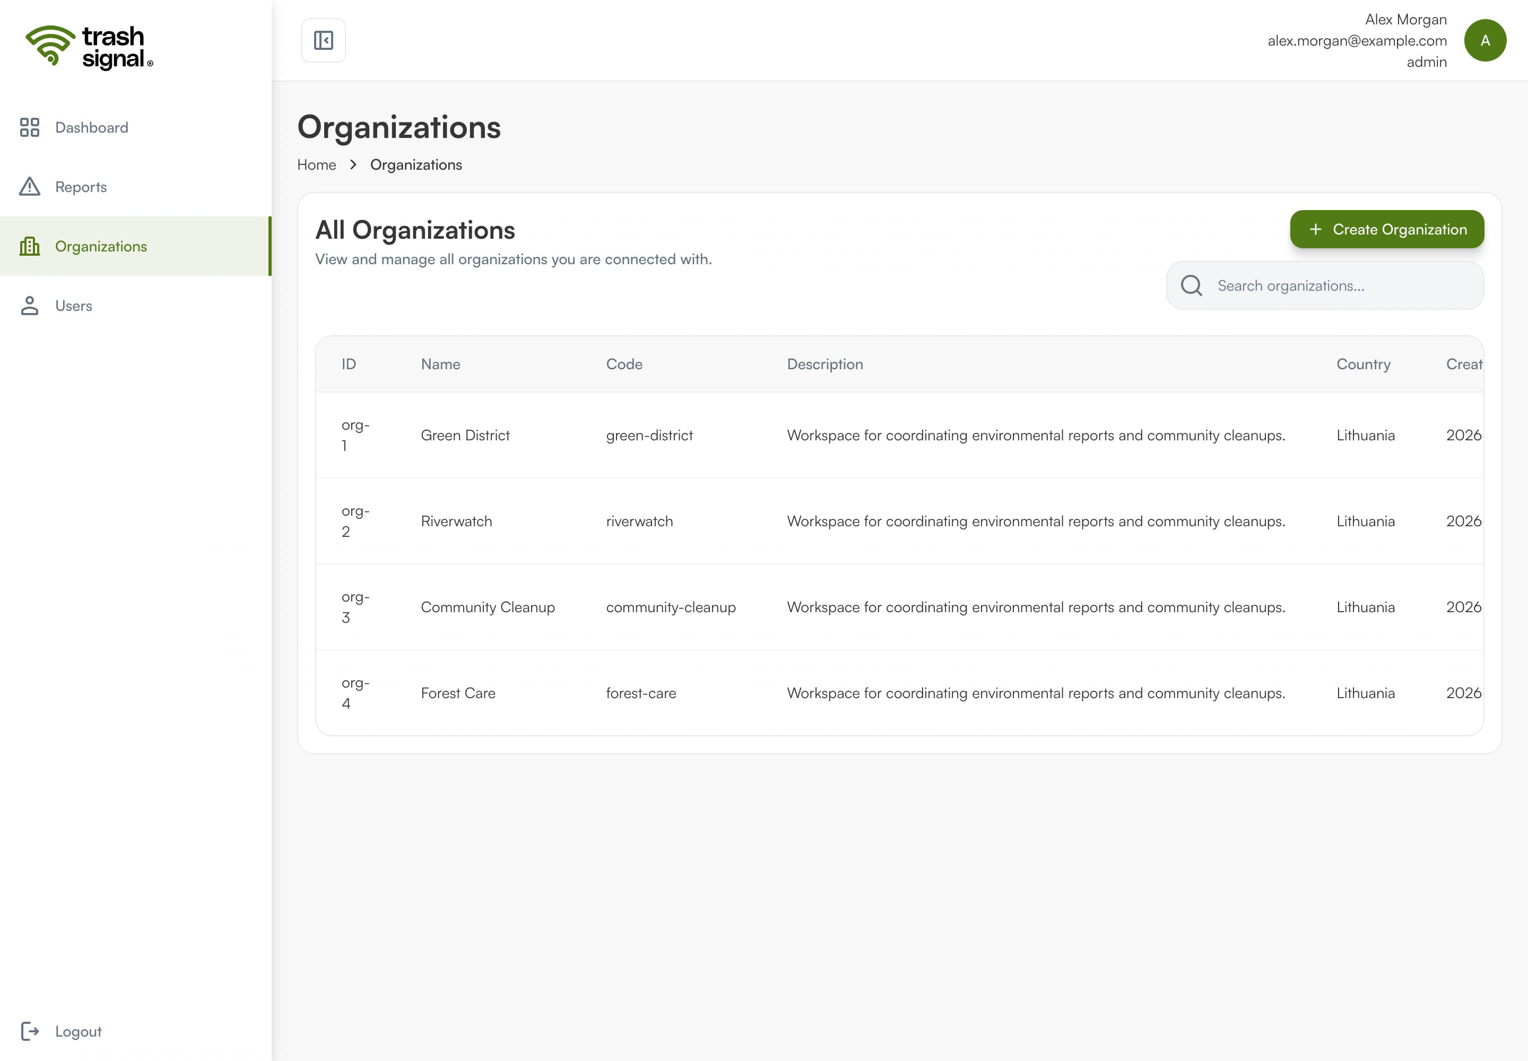Select the Community Cleanup name cell
The image size is (1528, 1061).
point(488,607)
